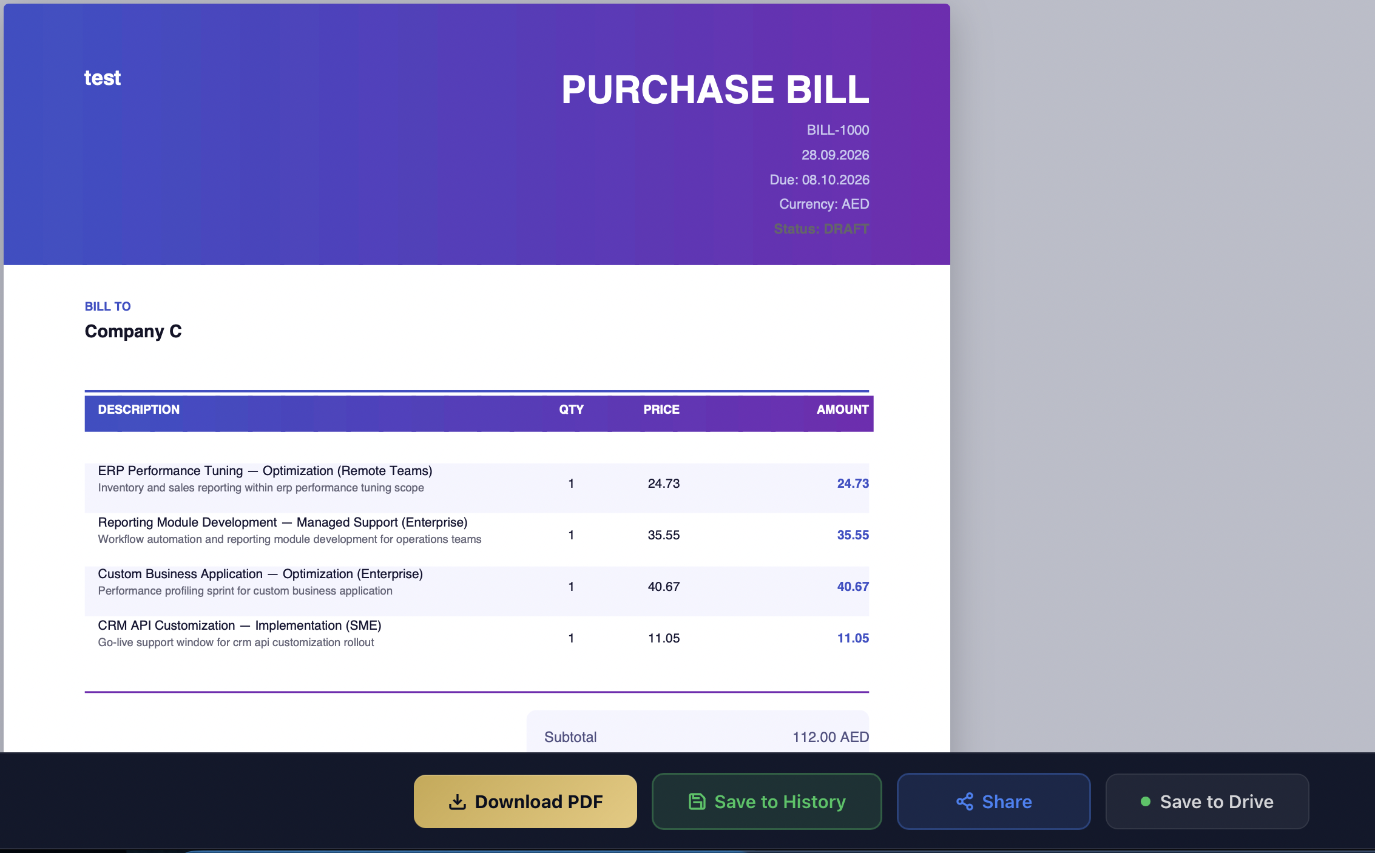Viewport: 1375px width, 853px height.
Task: Click the 40.67 amount in blue
Action: pos(853,587)
